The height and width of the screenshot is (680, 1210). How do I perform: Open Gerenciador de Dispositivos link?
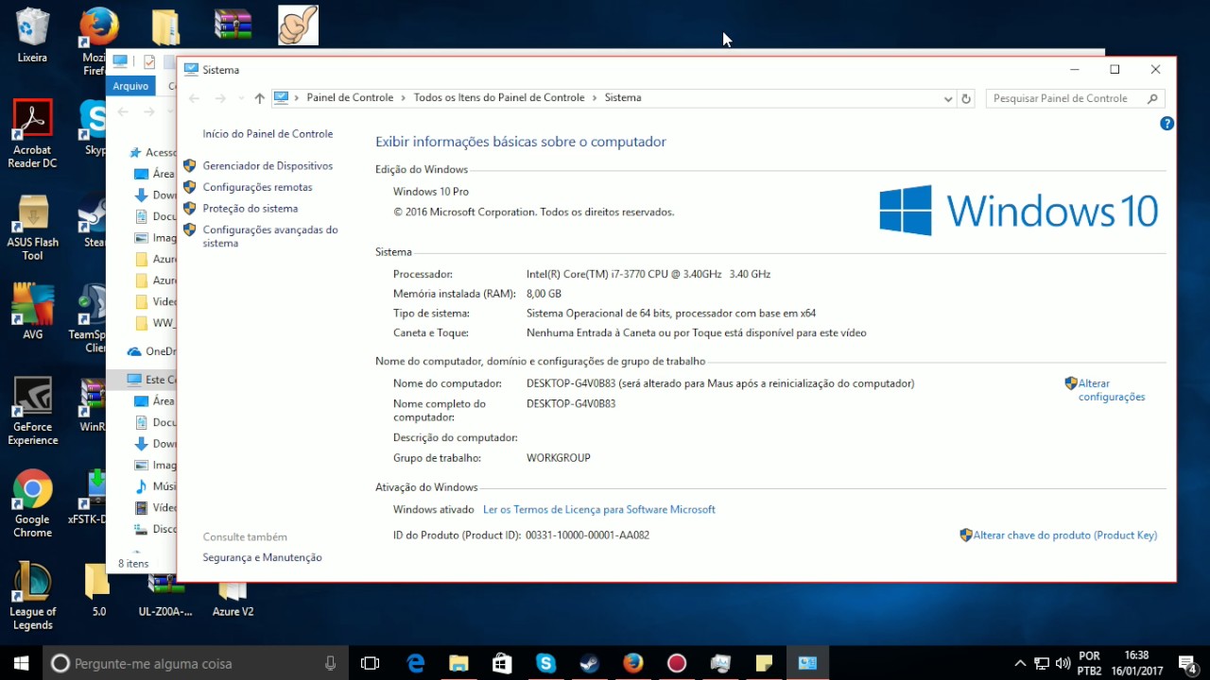268,165
